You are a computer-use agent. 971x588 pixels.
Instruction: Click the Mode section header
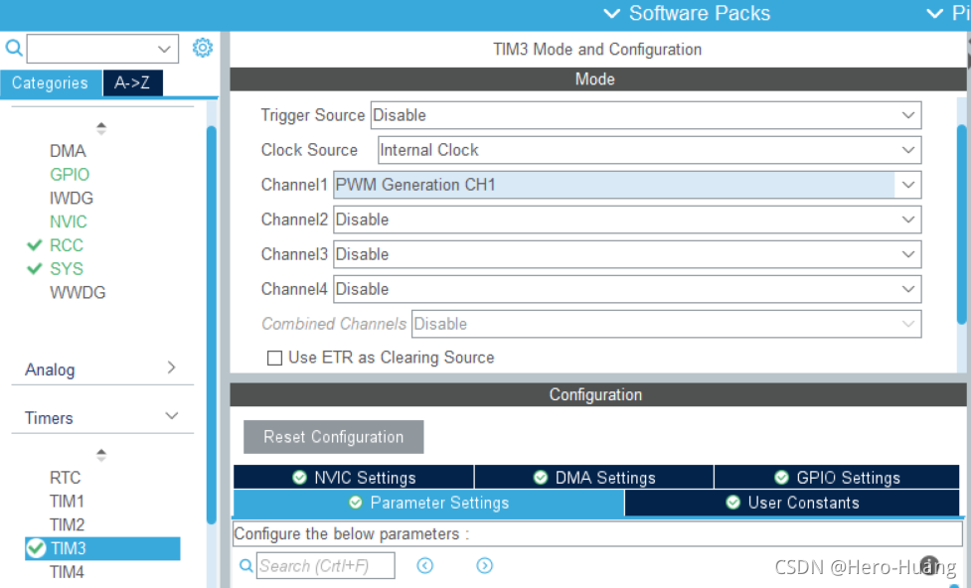pyautogui.click(x=597, y=79)
